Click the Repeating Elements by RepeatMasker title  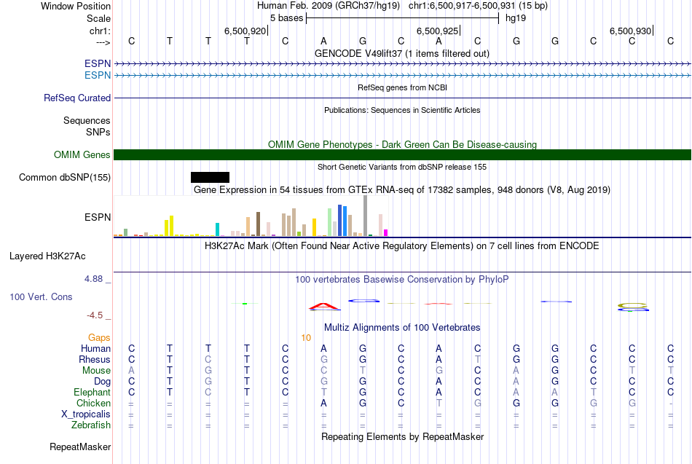point(402,436)
